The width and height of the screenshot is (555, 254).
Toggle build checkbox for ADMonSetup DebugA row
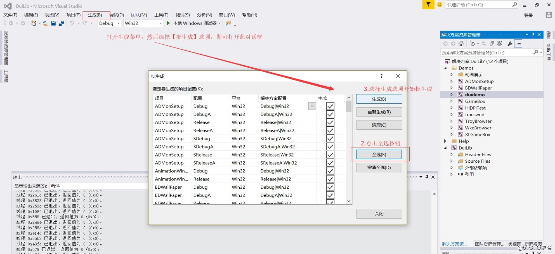(330, 114)
